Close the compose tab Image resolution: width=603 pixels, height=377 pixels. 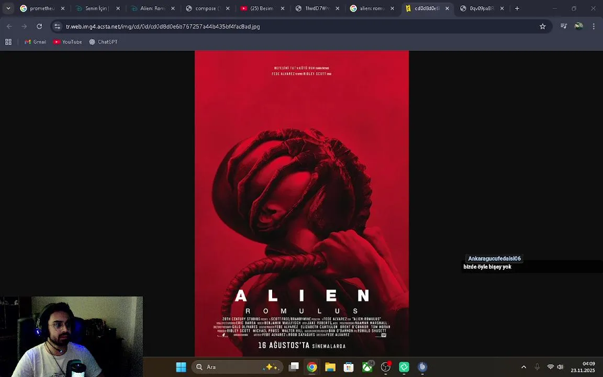(228, 8)
